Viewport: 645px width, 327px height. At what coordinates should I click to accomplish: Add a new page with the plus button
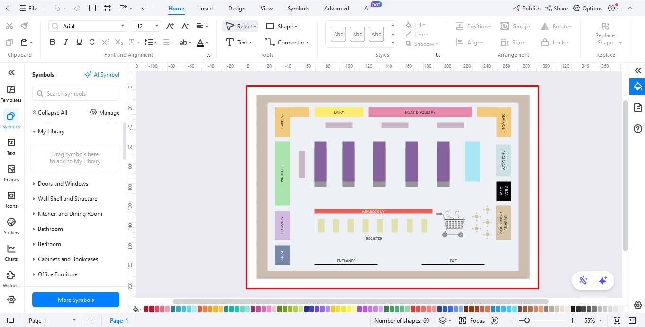click(92, 320)
